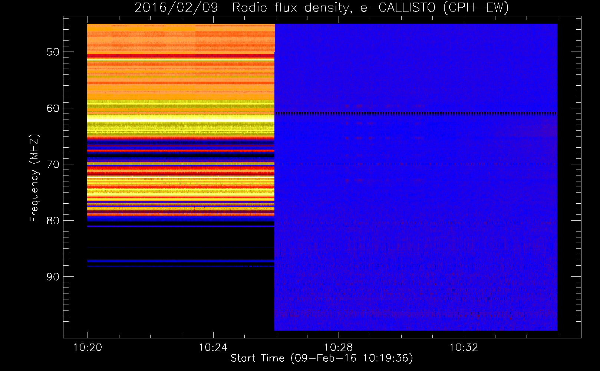Click the date "2016/02/09" in the title

pos(176,7)
